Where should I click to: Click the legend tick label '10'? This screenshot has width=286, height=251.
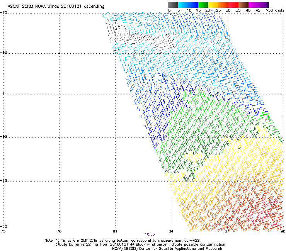[189, 10]
